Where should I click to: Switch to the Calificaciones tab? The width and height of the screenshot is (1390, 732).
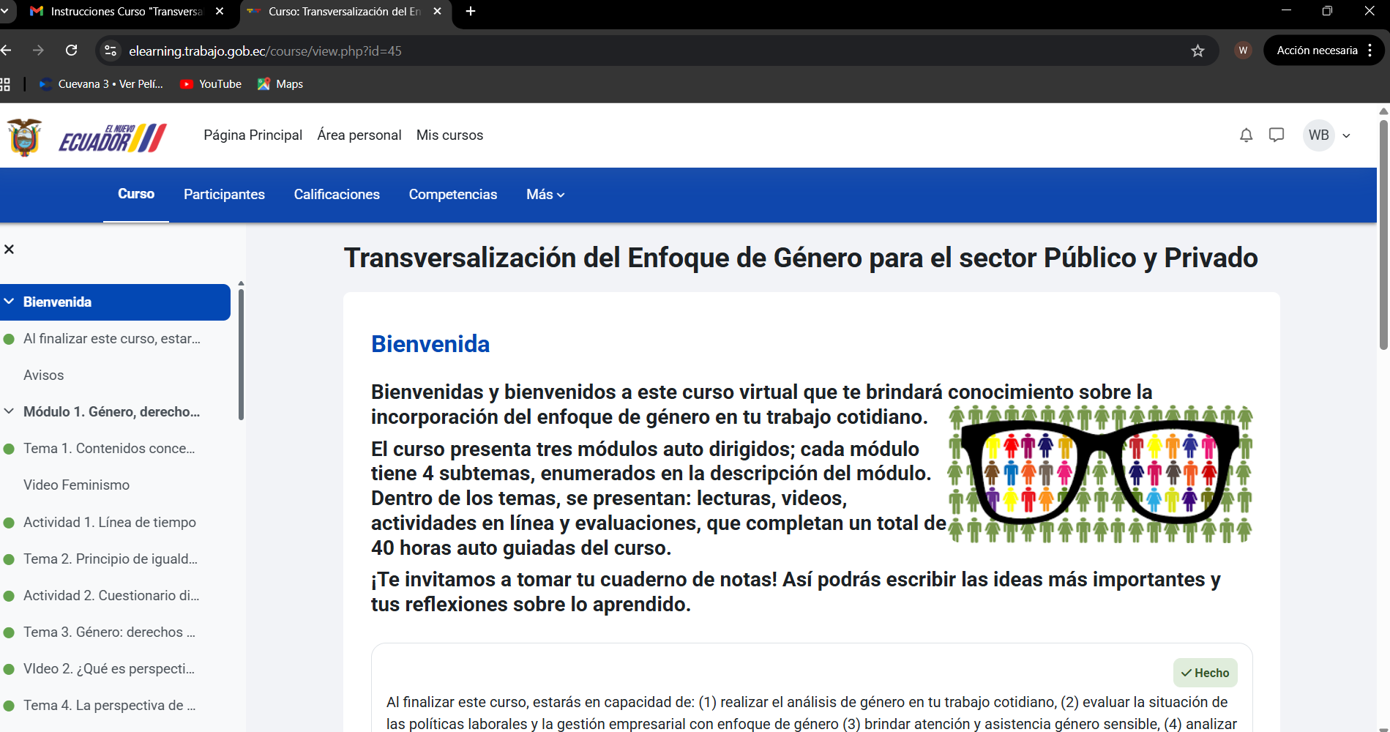point(337,195)
